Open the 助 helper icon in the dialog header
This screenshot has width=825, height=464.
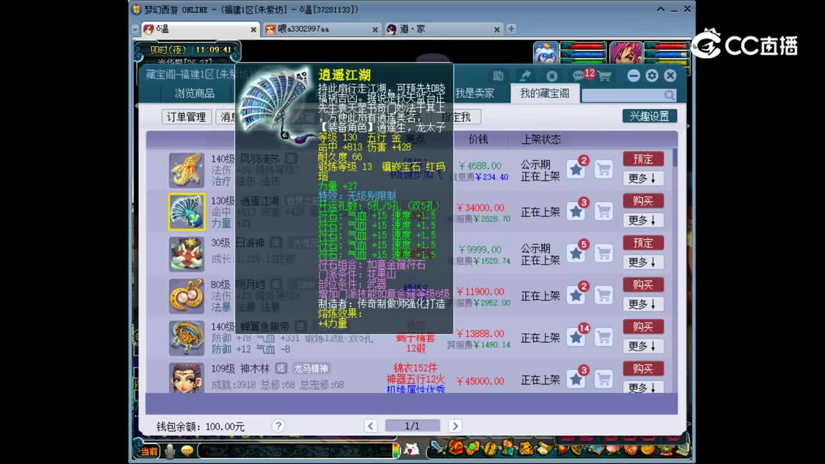click(x=498, y=76)
